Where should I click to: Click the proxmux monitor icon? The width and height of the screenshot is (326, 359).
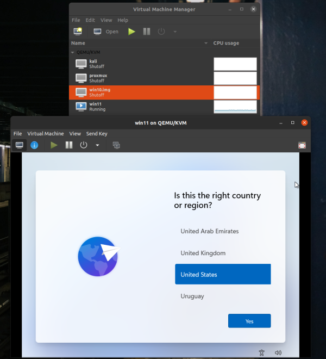pos(81,78)
